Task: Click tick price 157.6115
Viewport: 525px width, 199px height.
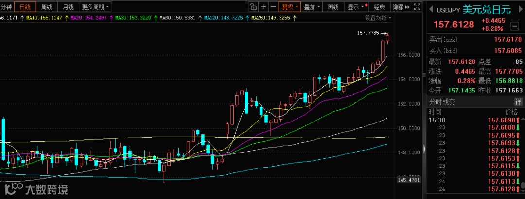Action: coord(502,166)
